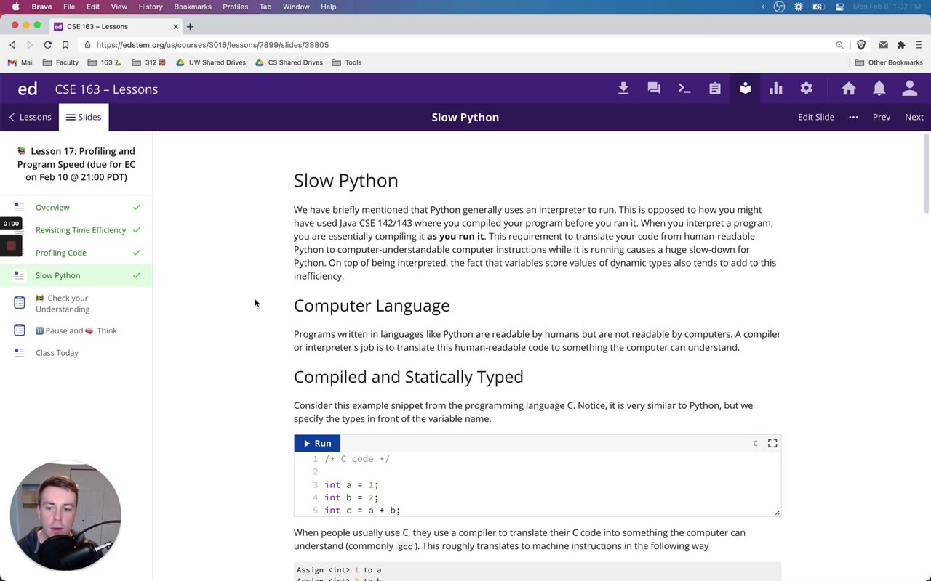The image size is (931, 581).
Task: Go back to Lessons list
Action: point(30,117)
